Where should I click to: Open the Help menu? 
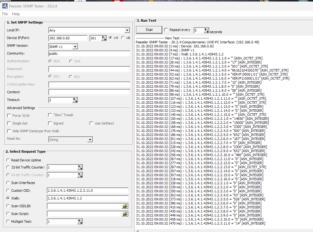(x=16, y=14)
